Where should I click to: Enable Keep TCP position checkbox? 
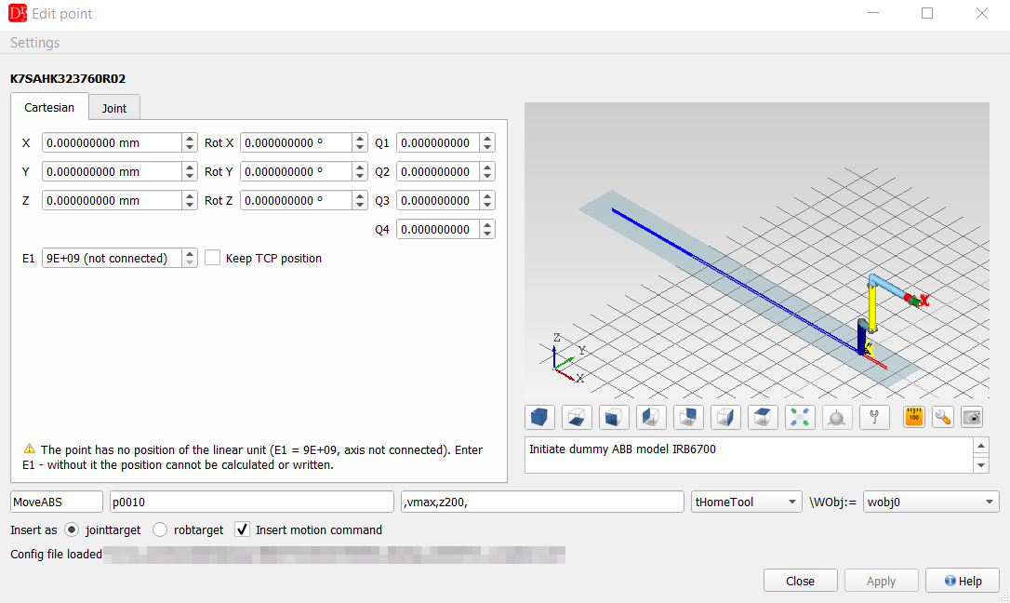pyautogui.click(x=213, y=258)
